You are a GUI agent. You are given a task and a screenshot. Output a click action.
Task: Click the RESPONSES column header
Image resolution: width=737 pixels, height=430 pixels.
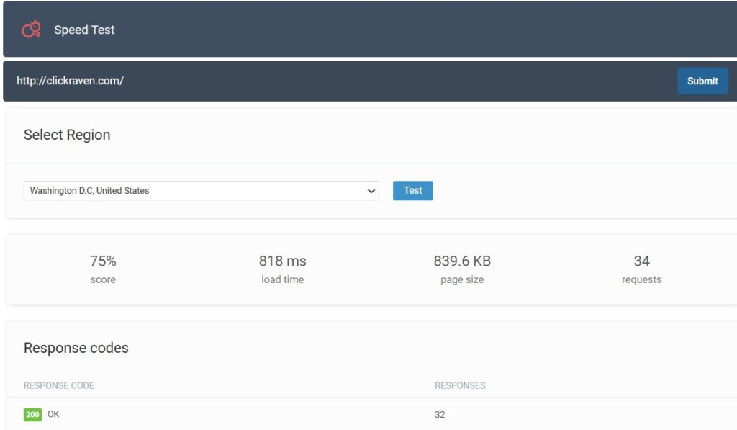460,385
